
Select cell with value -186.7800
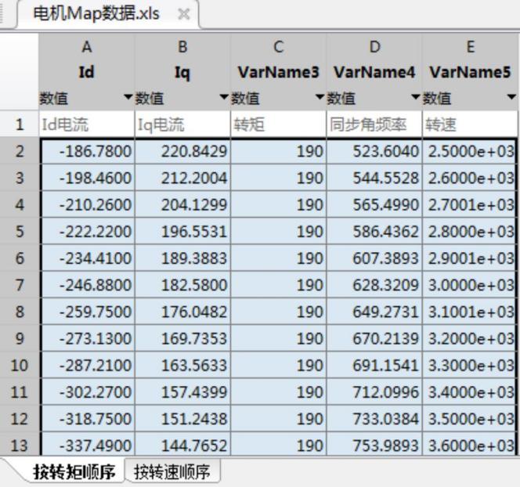(88, 152)
